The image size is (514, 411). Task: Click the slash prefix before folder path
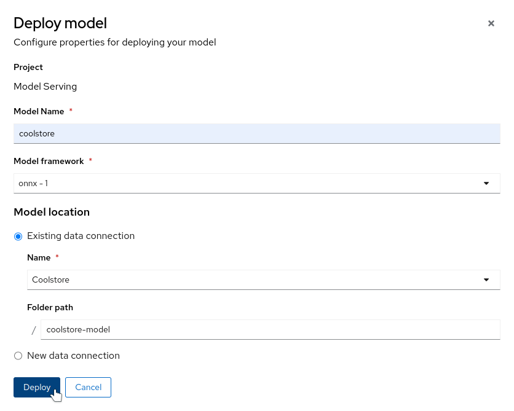34,330
